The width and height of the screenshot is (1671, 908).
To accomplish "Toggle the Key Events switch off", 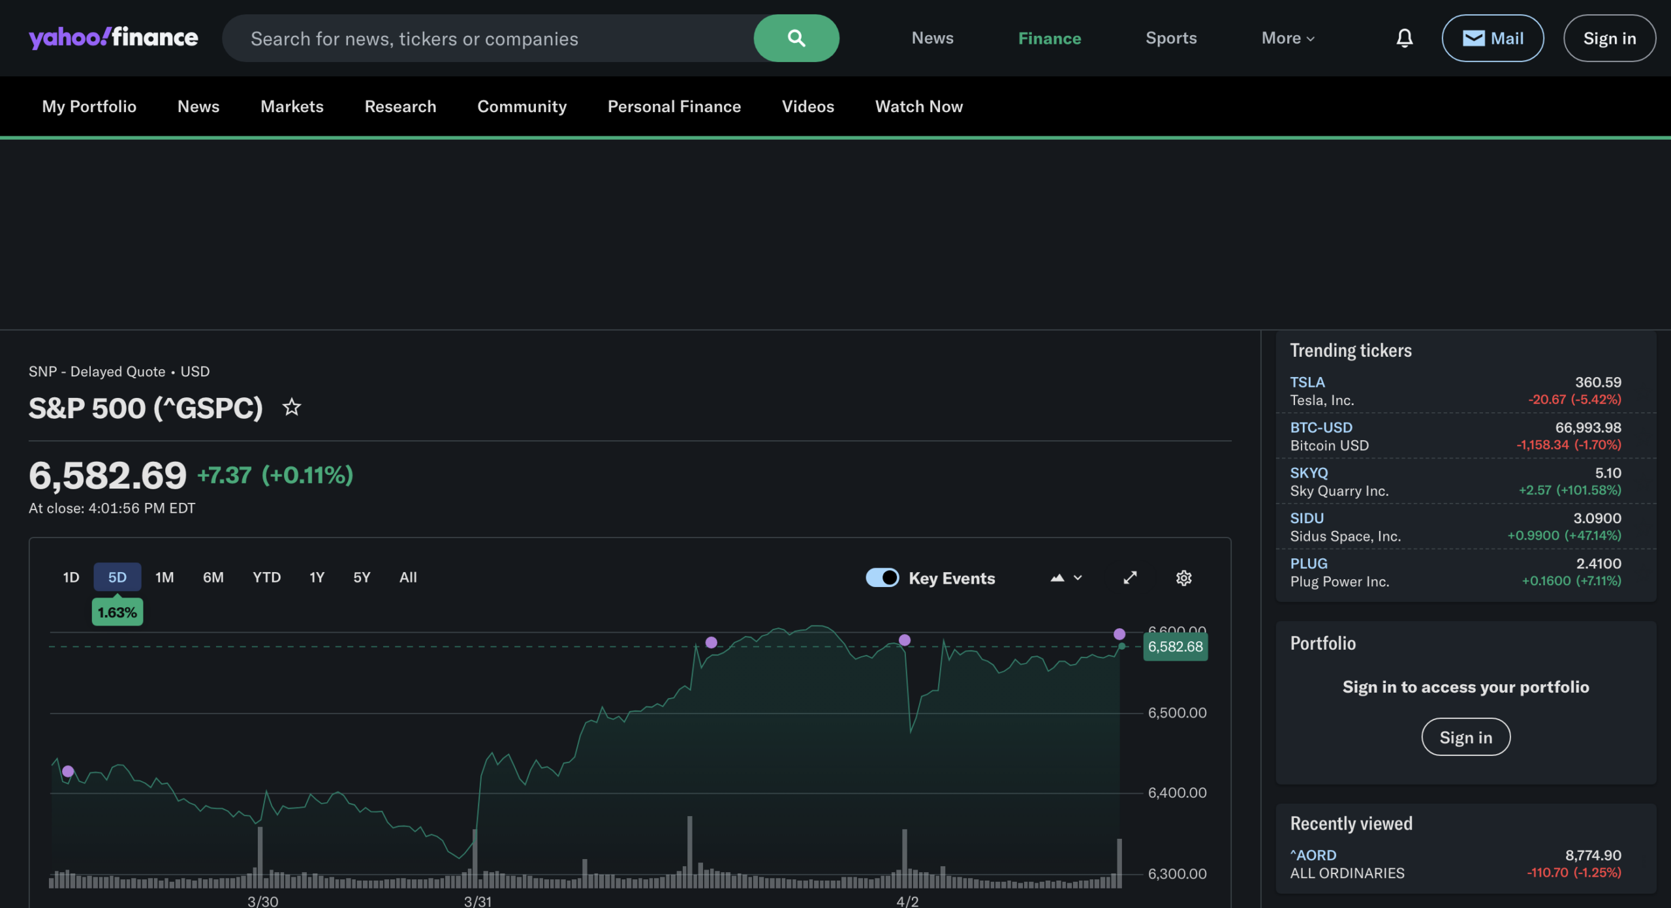I will [882, 578].
